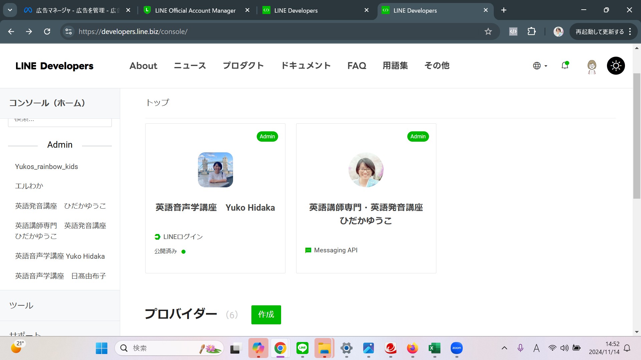641x360 pixels.
Task: Open the volume control in system tray
Action: [x=564, y=348]
